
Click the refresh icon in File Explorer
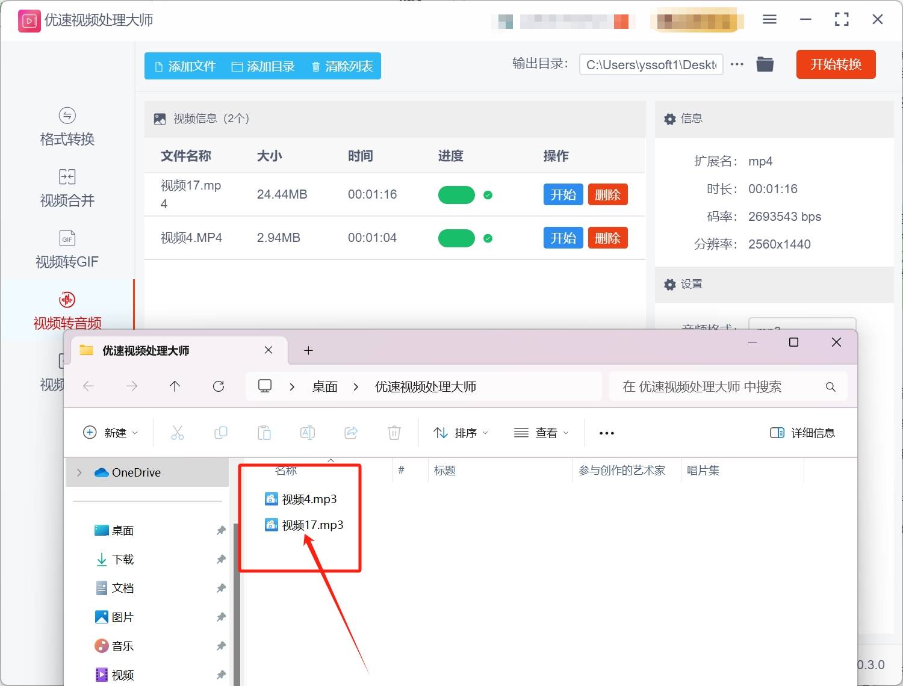coord(219,386)
